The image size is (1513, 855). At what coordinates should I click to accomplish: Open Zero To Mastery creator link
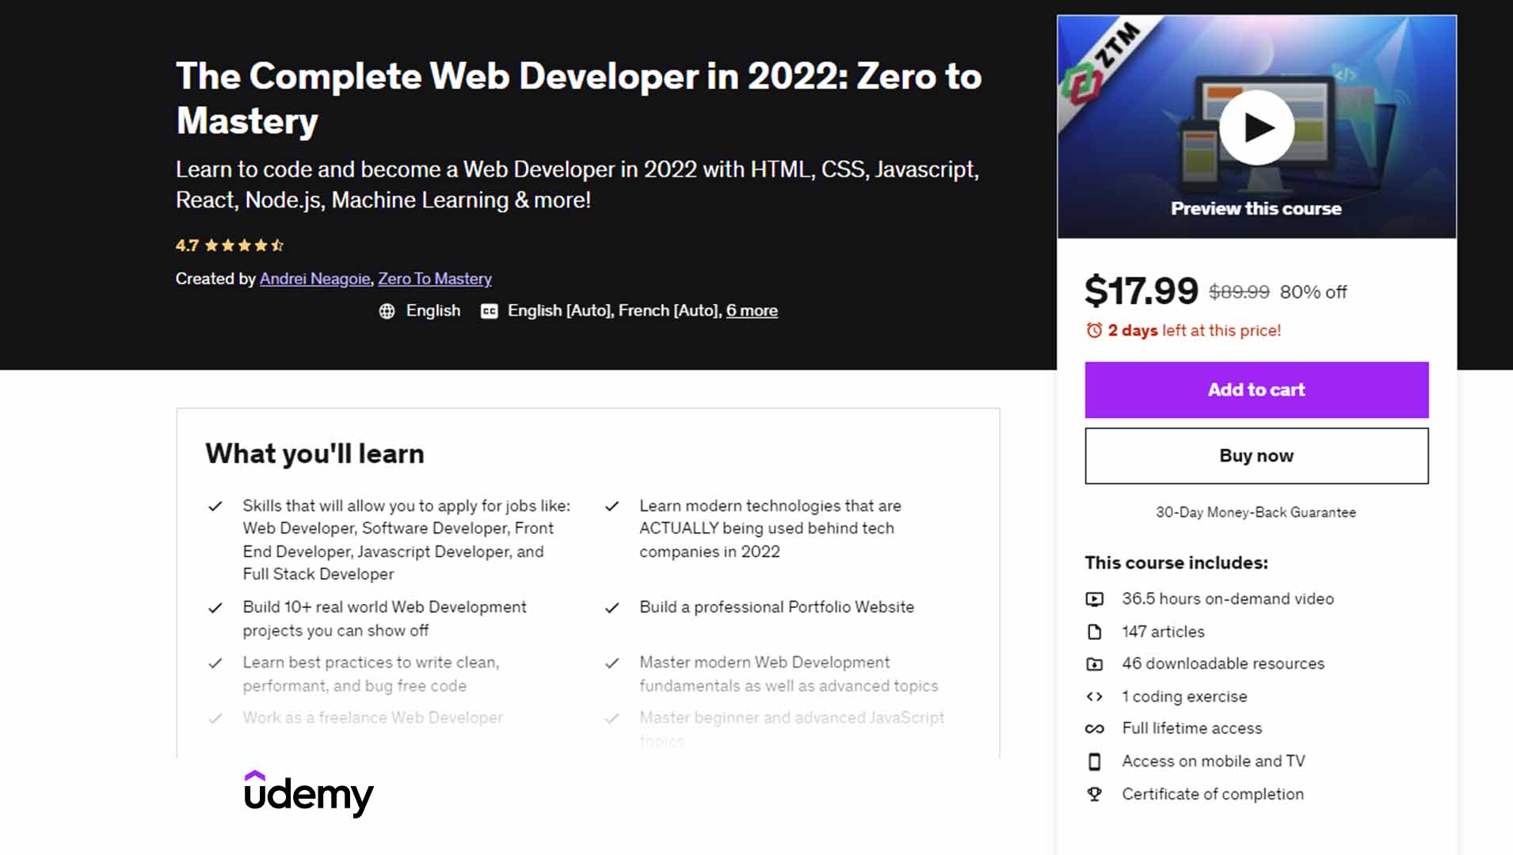[x=434, y=279]
